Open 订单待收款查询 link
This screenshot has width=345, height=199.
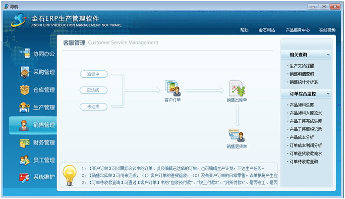coord(304,162)
